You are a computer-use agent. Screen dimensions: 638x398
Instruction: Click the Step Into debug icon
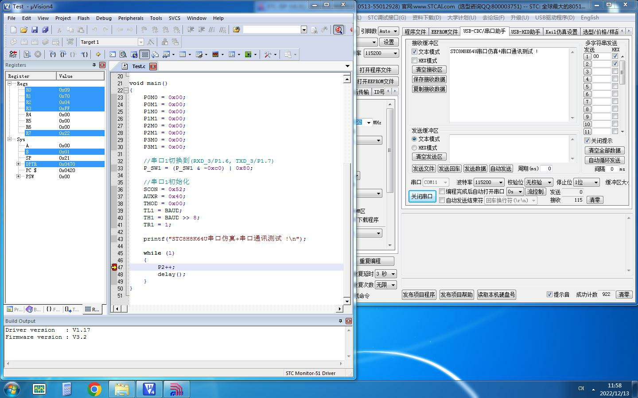click(52, 54)
